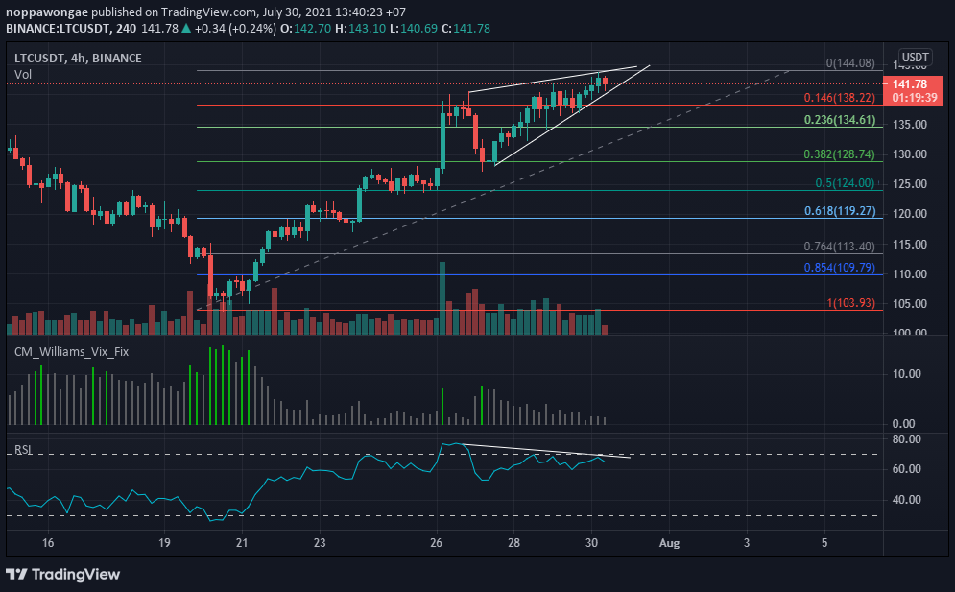Click the low value L:140.69
This screenshot has width=955, height=592.
coord(414,29)
